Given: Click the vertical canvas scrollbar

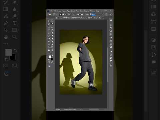Looking at the screenshot, I should click(108, 65).
